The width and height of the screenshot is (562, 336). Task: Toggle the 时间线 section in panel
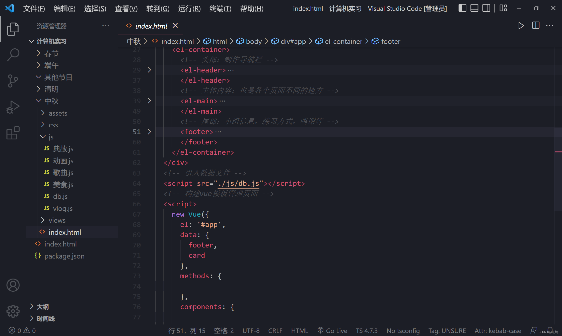pyautogui.click(x=46, y=319)
